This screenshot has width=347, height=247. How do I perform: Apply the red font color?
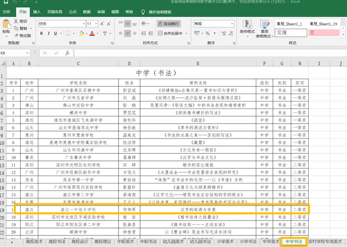92,33
